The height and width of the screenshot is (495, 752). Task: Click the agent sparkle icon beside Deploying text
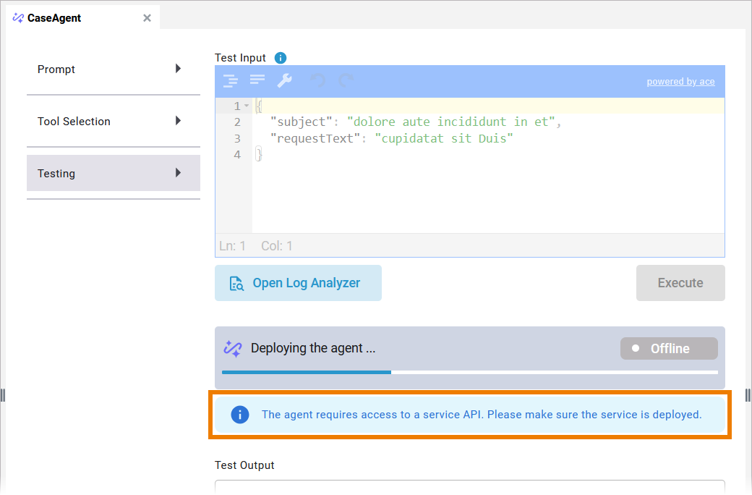pos(233,348)
